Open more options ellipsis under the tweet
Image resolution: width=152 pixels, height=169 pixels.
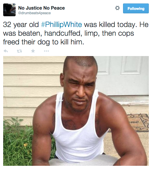(46, 51)
